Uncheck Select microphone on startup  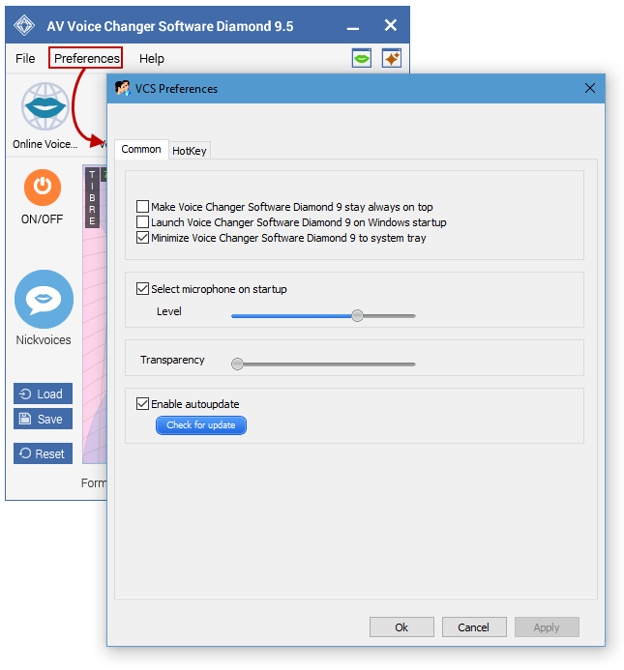point(142,289)
